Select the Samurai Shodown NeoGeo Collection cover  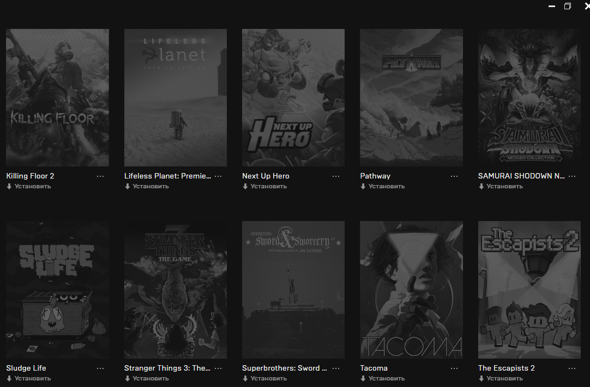[x=529, y=98]
